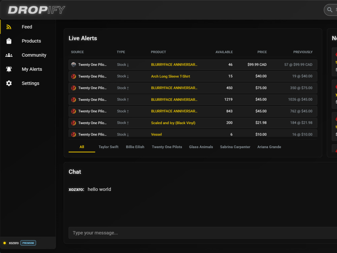Click the PREVIOUSLY column header
The image size is (337, 253).
pyautogui.click(x=303, y=52)
